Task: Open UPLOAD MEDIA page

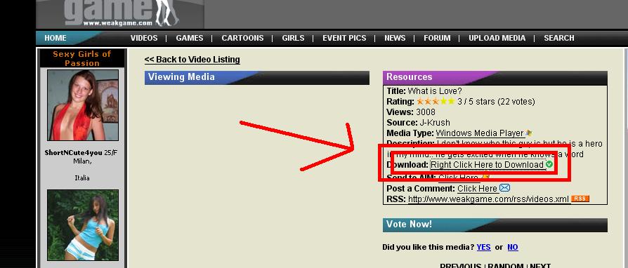Action: [497, 38]
